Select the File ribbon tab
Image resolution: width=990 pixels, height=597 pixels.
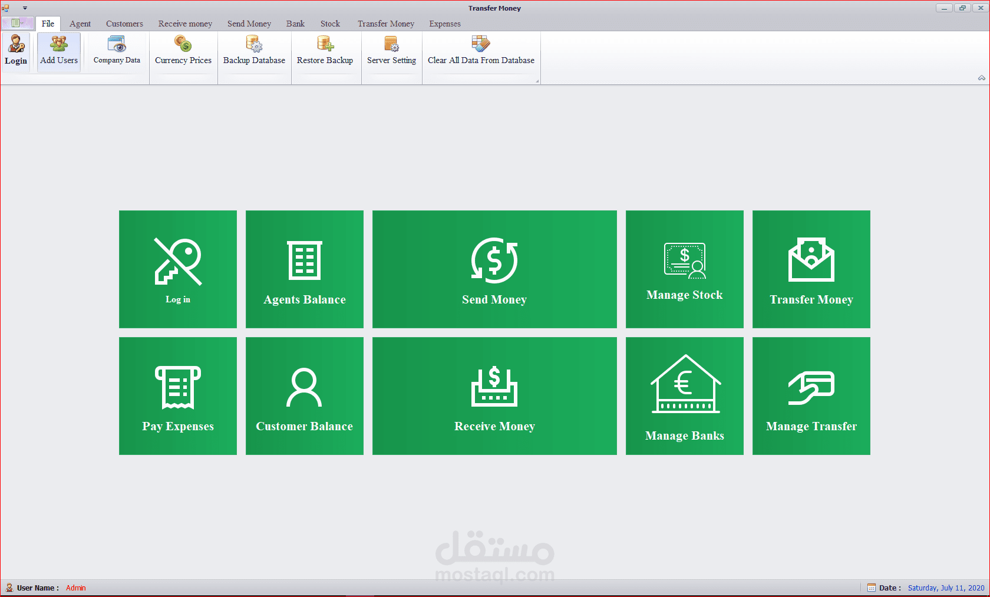coord(48,24)
